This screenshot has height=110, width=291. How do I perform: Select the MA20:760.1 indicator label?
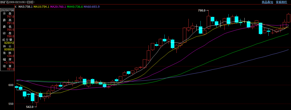coord(58,7)
